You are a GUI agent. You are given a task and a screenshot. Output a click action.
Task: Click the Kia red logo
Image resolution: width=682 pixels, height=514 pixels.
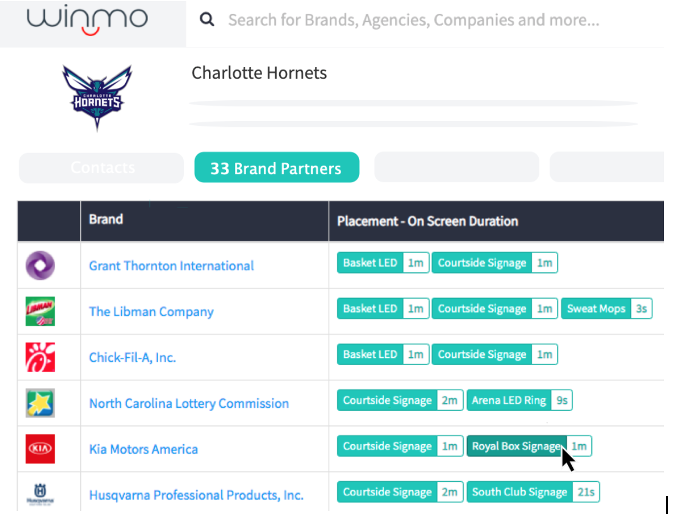(x=40, y=449)
